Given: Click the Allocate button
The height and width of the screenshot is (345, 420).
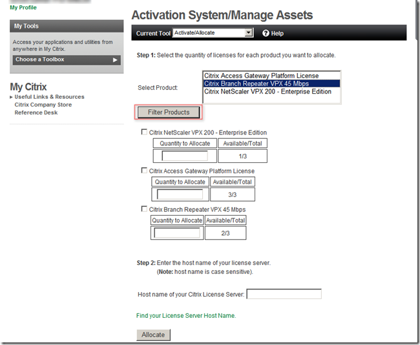Looking at the screenshot, I should tap(153, 335).
